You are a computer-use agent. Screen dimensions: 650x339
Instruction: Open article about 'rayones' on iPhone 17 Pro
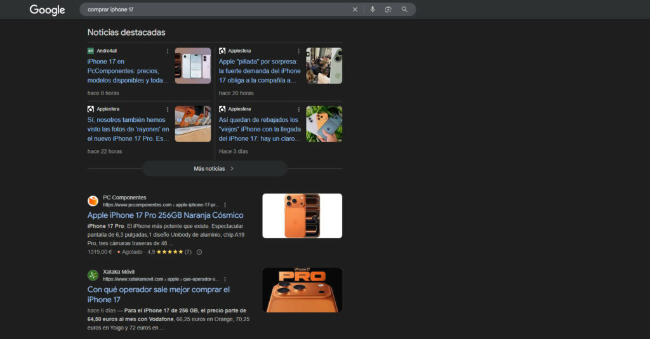coord(128,129)
